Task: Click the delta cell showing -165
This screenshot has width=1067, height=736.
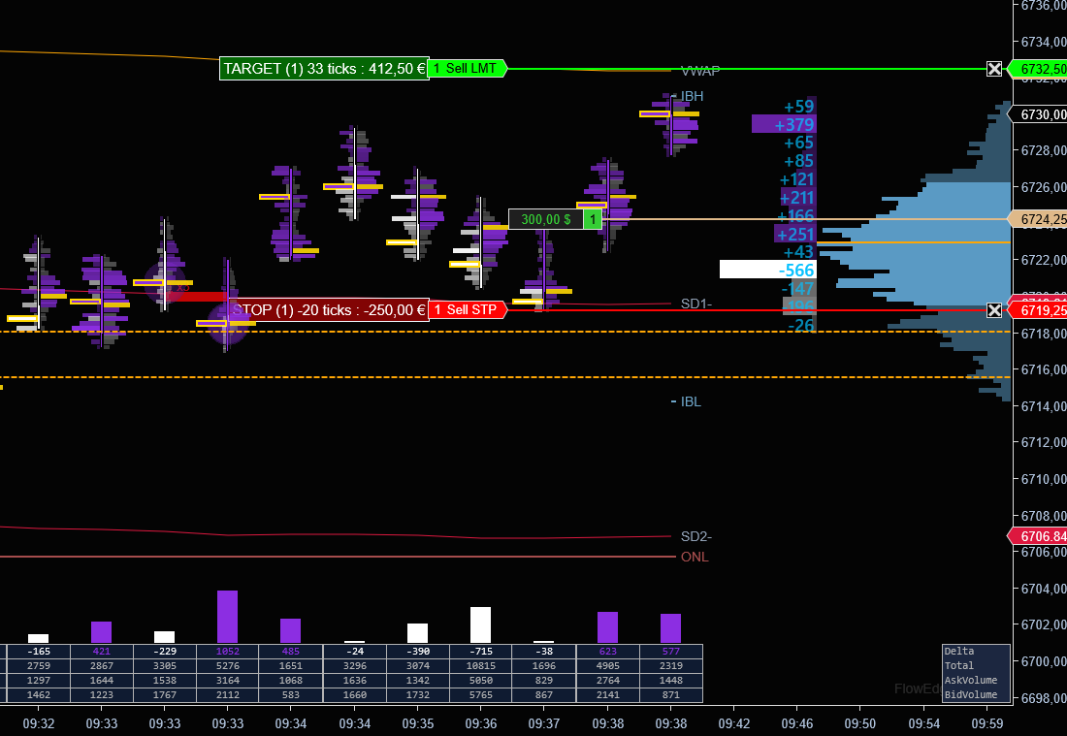Action: click(38, 651)
